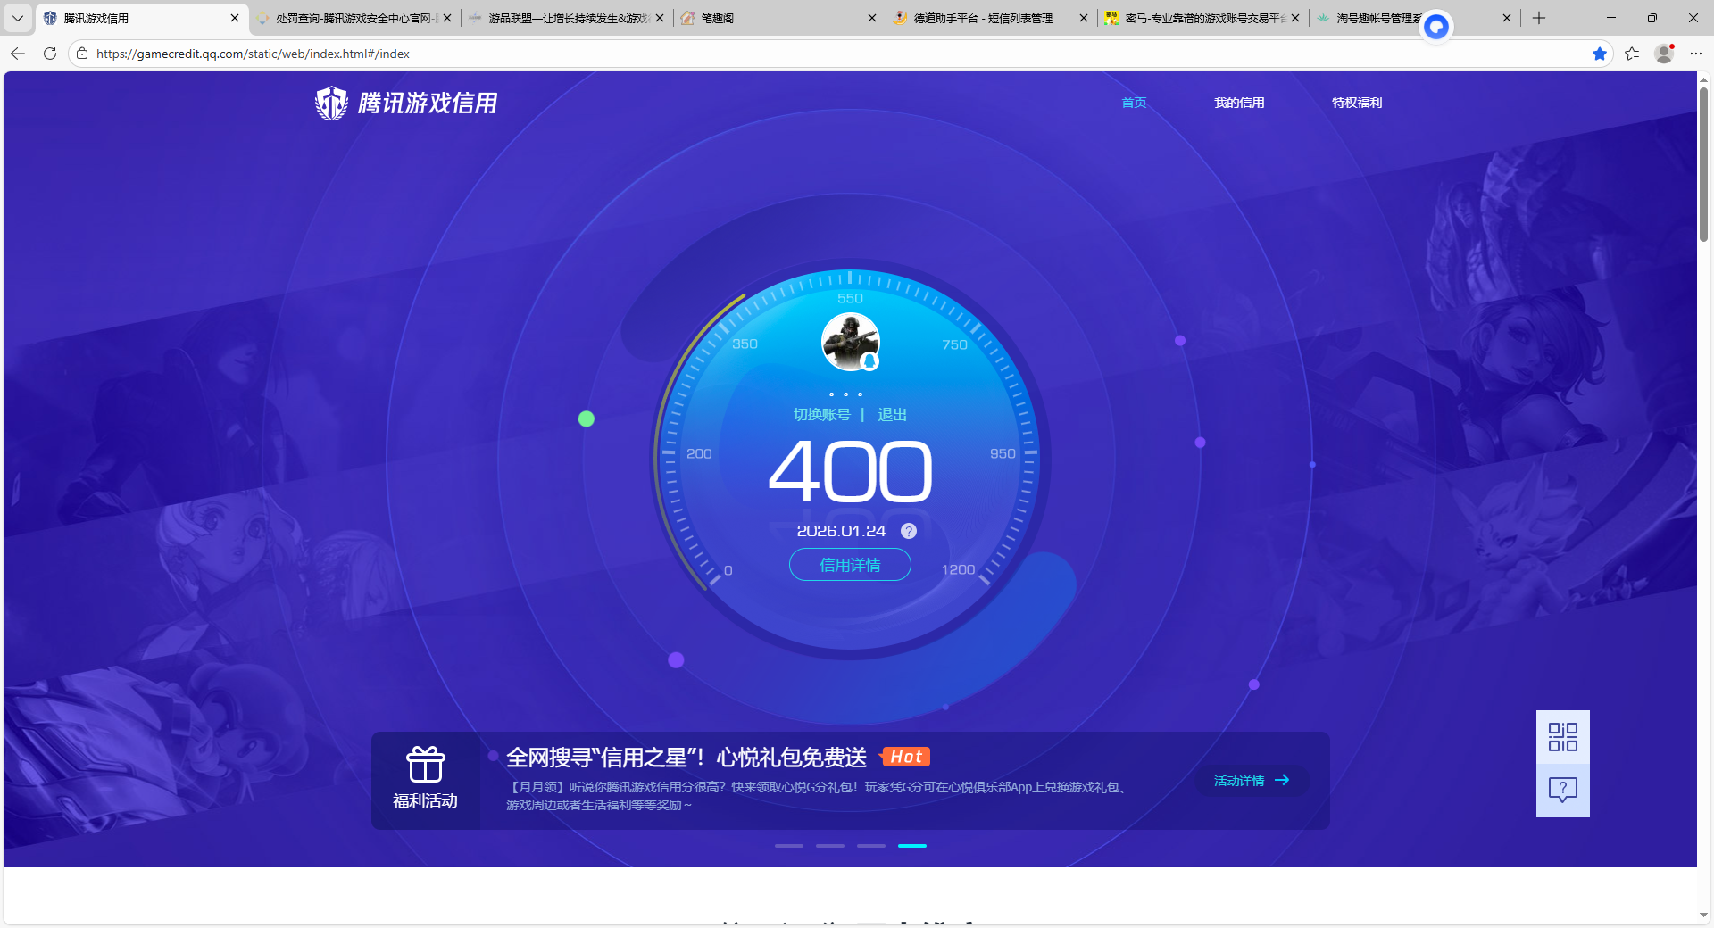Click inside the browser address bar

(x=357, y=54)
